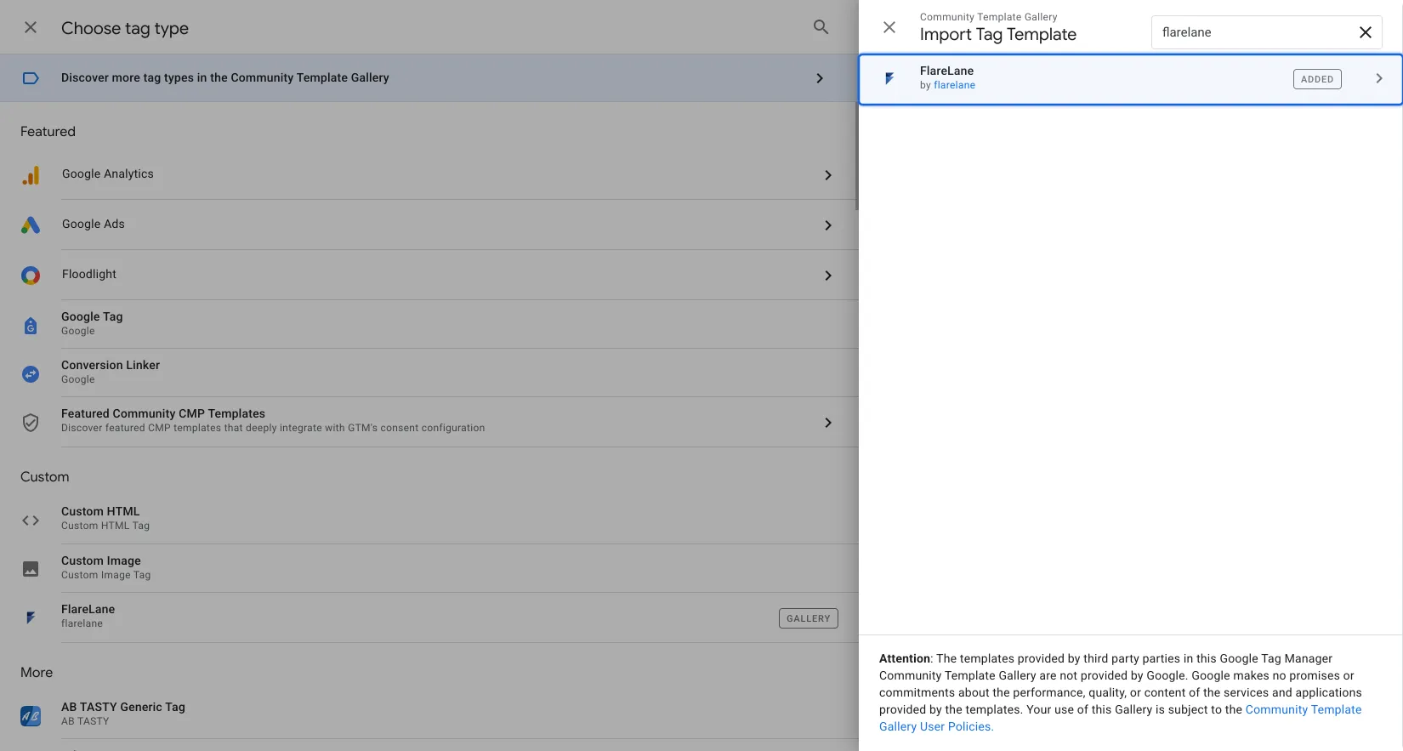Click the Google Ads label

(x=94, y=224)
